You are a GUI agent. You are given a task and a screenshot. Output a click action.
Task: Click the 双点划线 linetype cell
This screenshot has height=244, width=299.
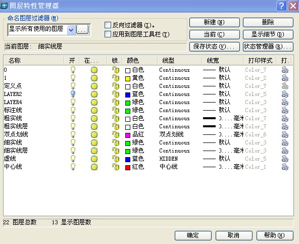[x=171, y=134]
